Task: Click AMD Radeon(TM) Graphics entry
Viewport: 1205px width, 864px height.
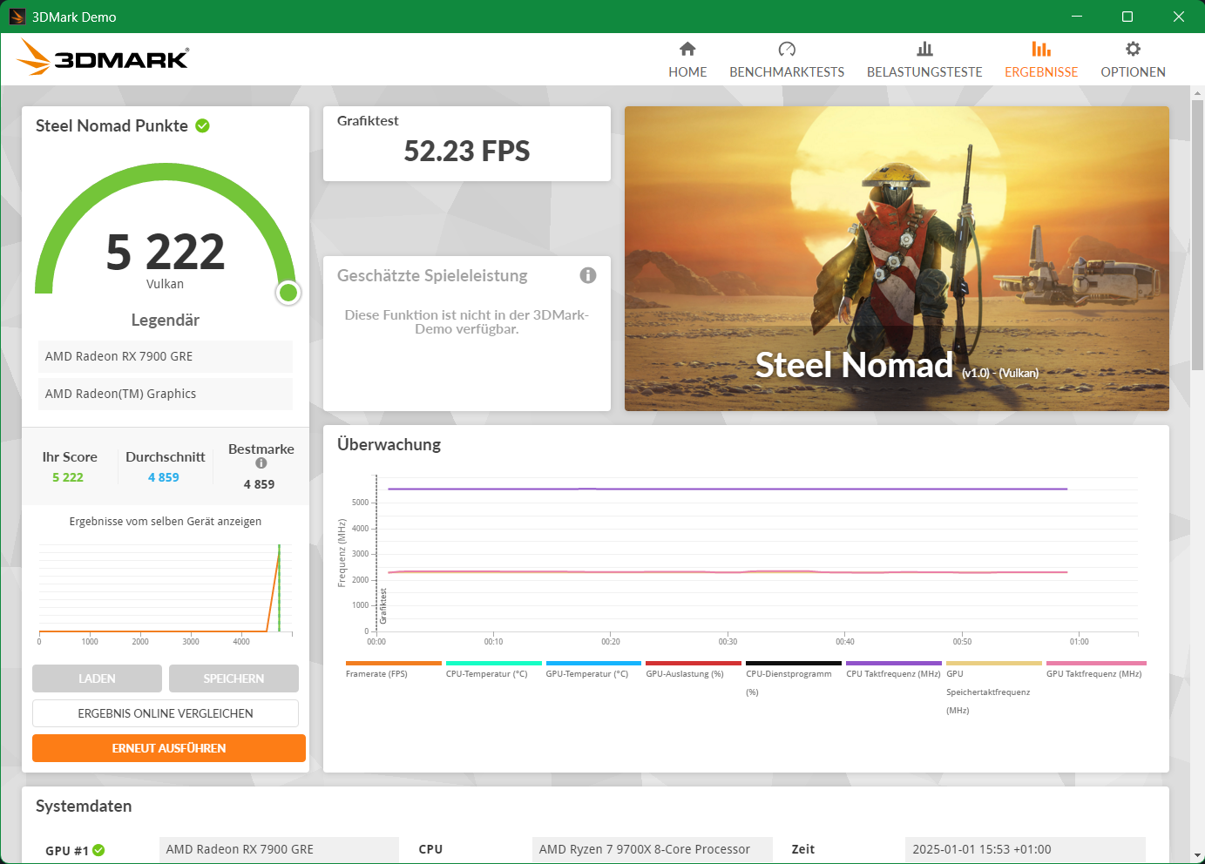Action: pyautogui.click(x=166, y=394)
